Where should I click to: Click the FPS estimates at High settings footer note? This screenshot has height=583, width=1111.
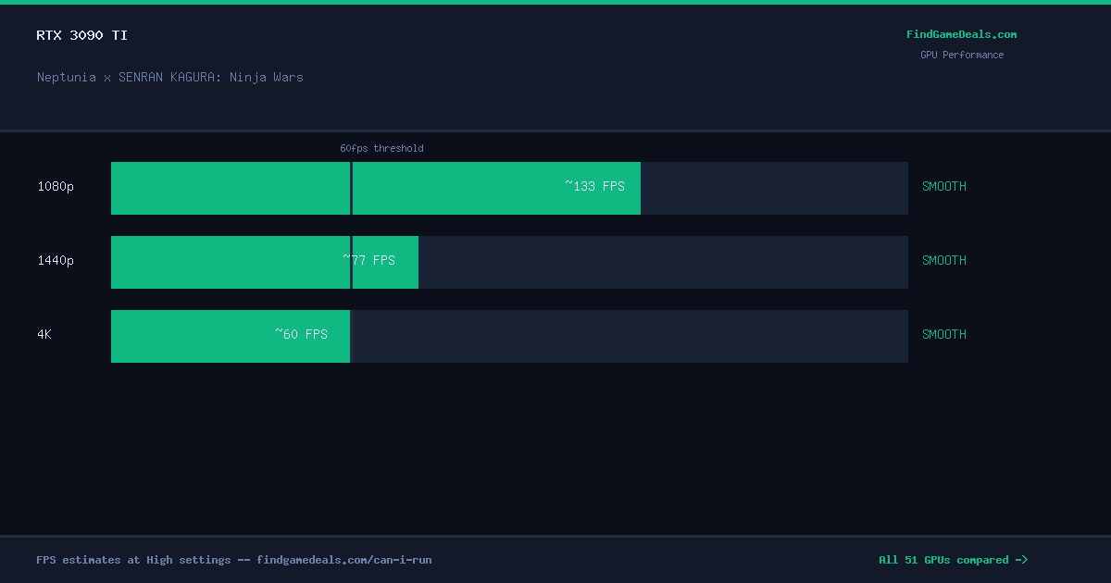[x=234, y=560]
